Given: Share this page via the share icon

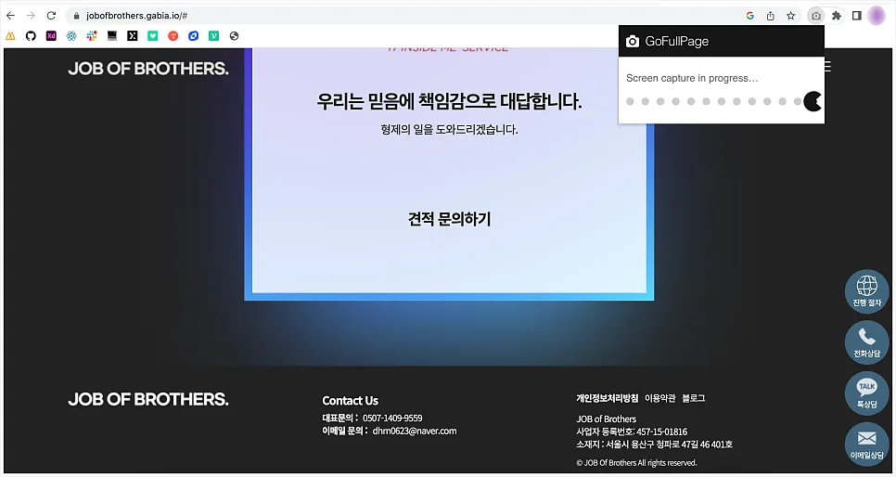Looking at the screenshot, I should click(770, 16).
